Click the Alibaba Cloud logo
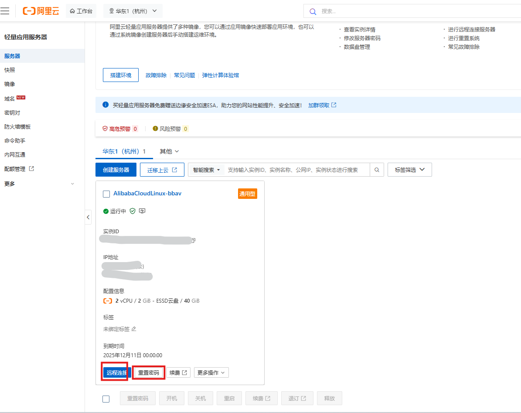Image resolution: width=521 pixels, height=413 pixels. (41, 11)
